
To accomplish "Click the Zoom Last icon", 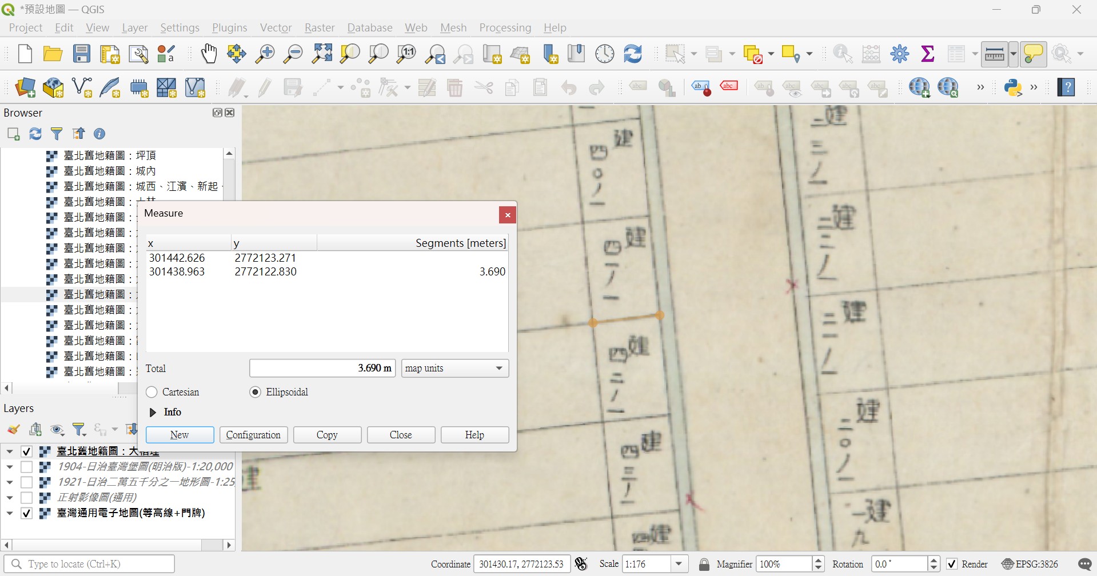I will click(x=435, y=54).
